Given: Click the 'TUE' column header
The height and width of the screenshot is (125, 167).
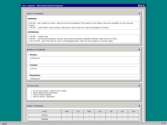Looking at the screenshot, I should (78, 111).
